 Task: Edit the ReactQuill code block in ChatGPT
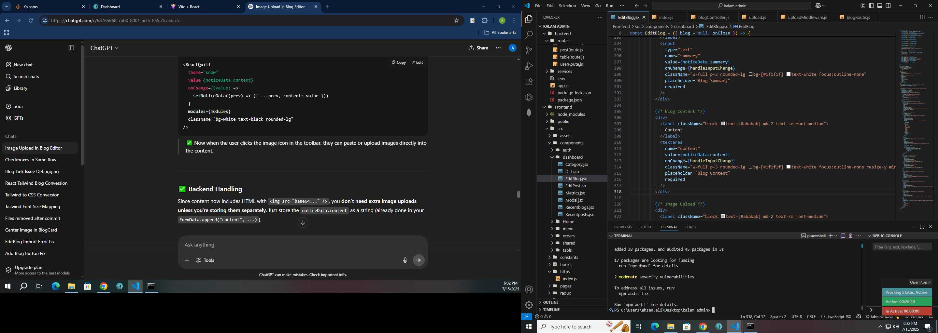(417, 62)
